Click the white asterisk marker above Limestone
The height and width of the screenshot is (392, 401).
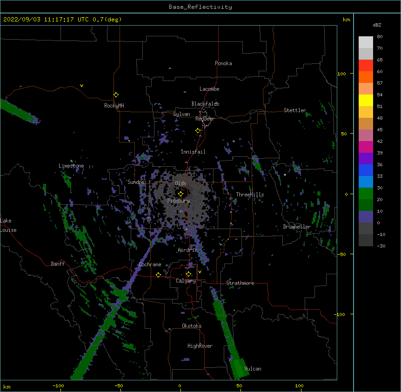(71, 161)
